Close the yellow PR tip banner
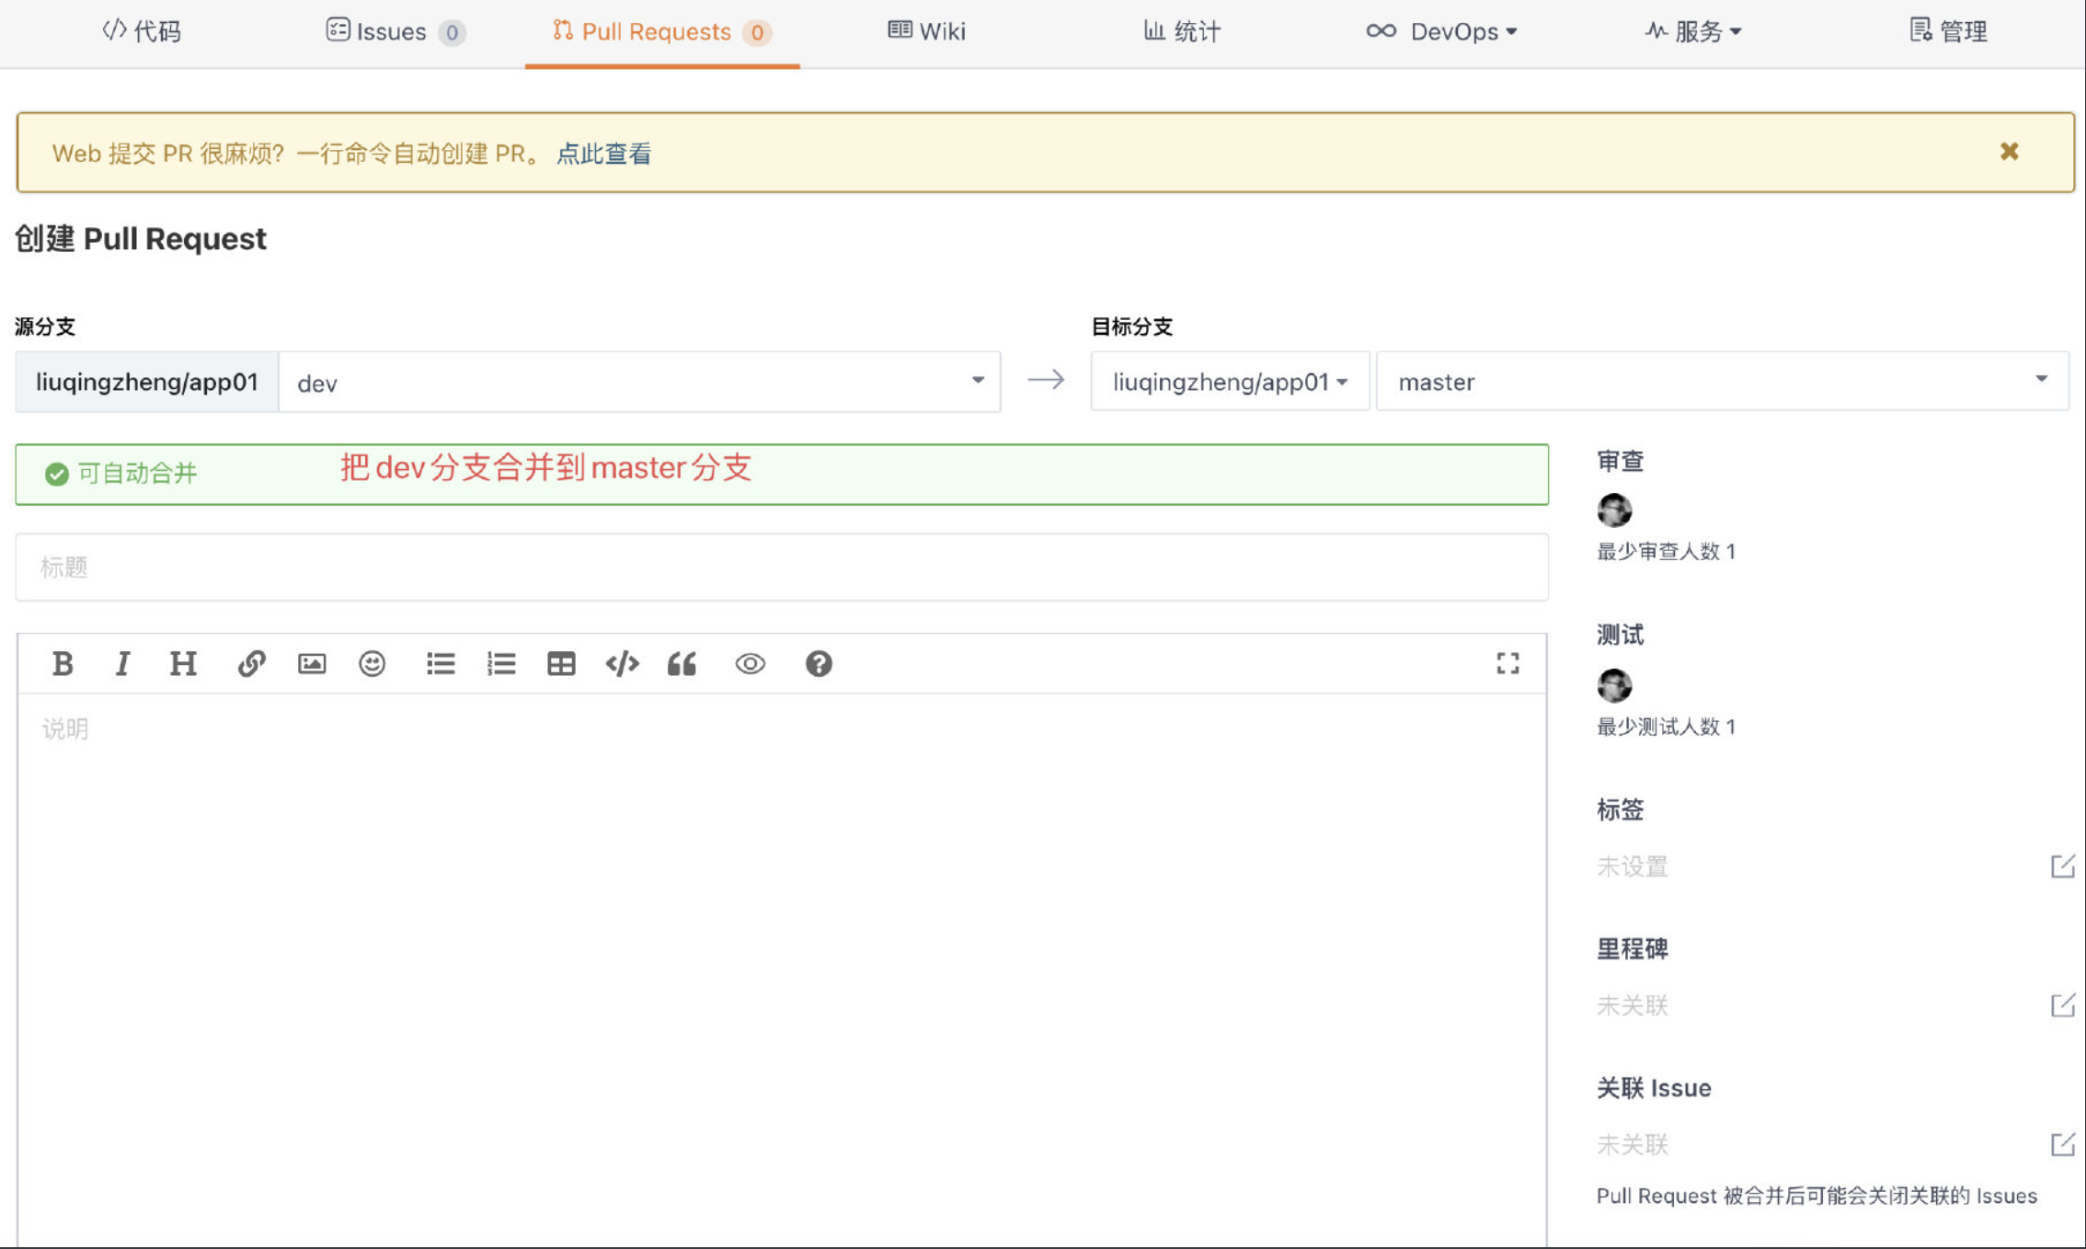This screenshot has height=1249, width=2086. pyautogui.click(x=2009, y=152)
